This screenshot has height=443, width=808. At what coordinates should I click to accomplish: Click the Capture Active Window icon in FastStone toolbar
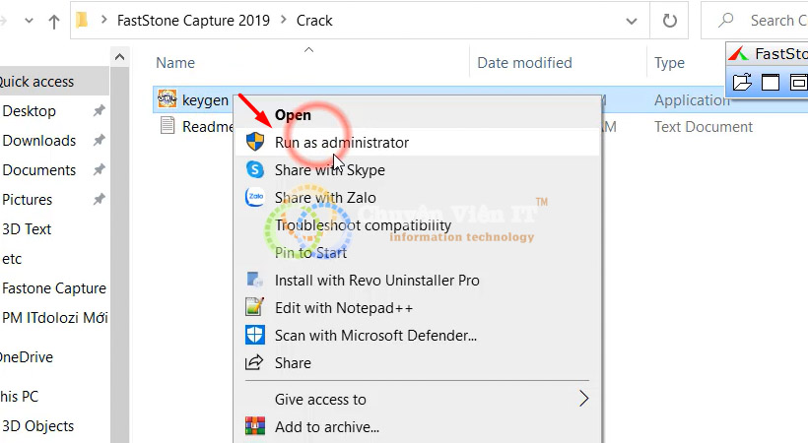(x=770, y=83)
